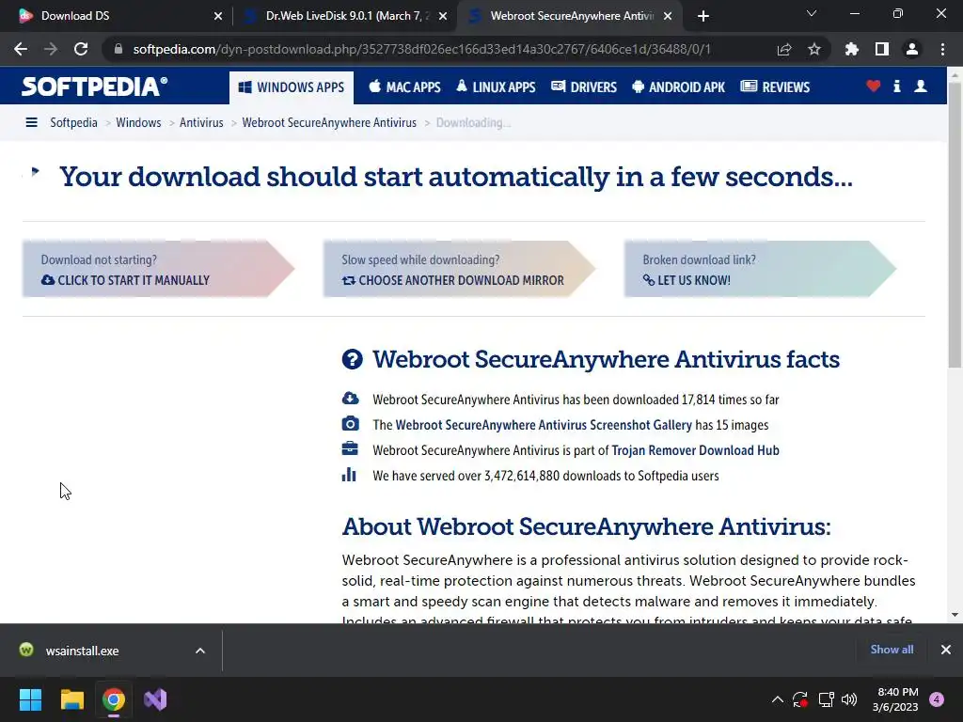Click the Chrome taskbar icon

click(x=114, y=699)
